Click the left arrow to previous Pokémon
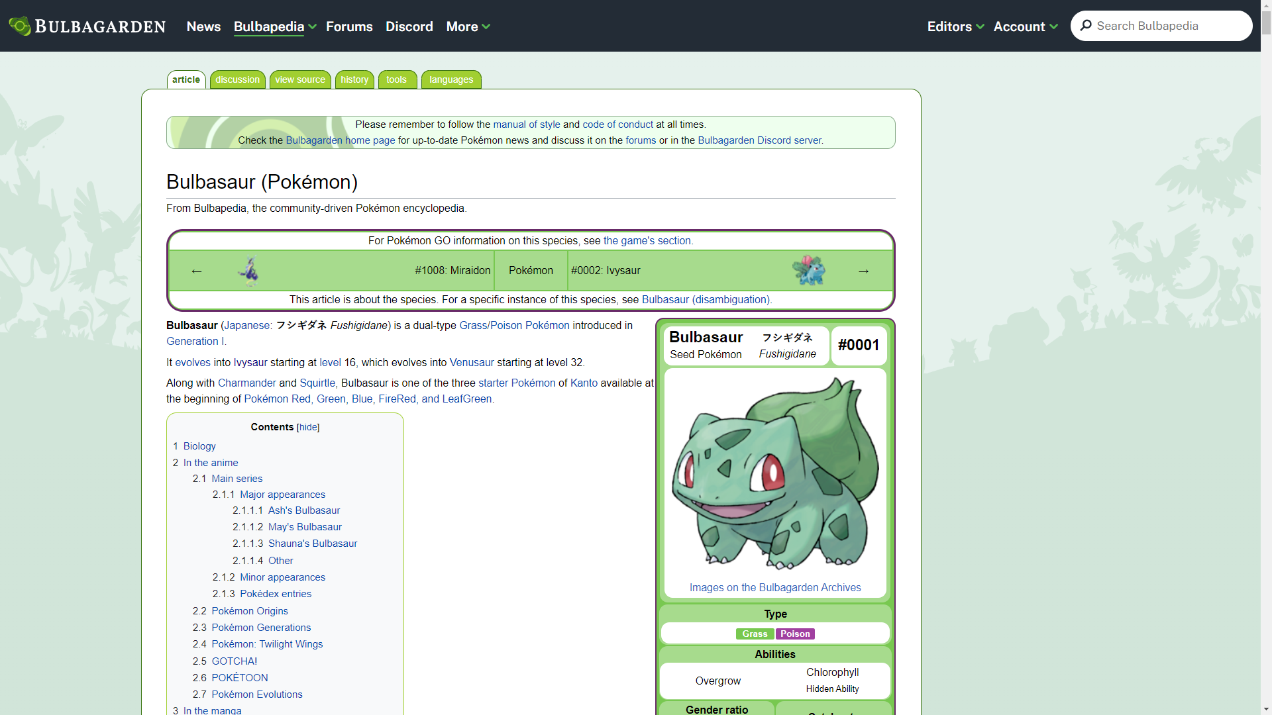 tap(197, 271)
